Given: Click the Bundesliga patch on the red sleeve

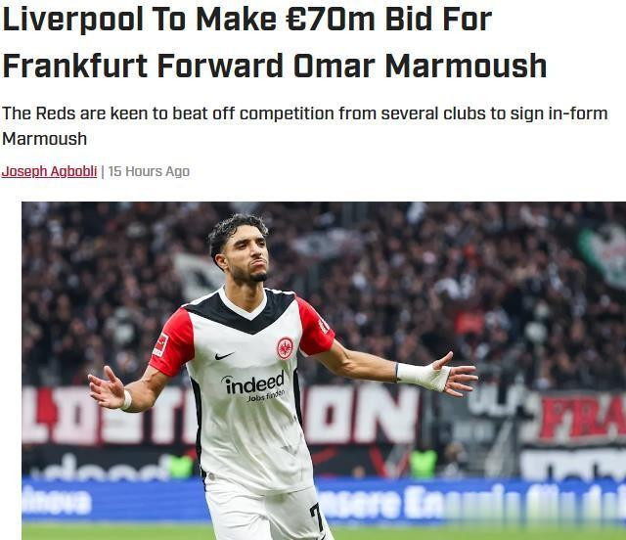Looking at the screenshot, I should (x=160, y=344).
